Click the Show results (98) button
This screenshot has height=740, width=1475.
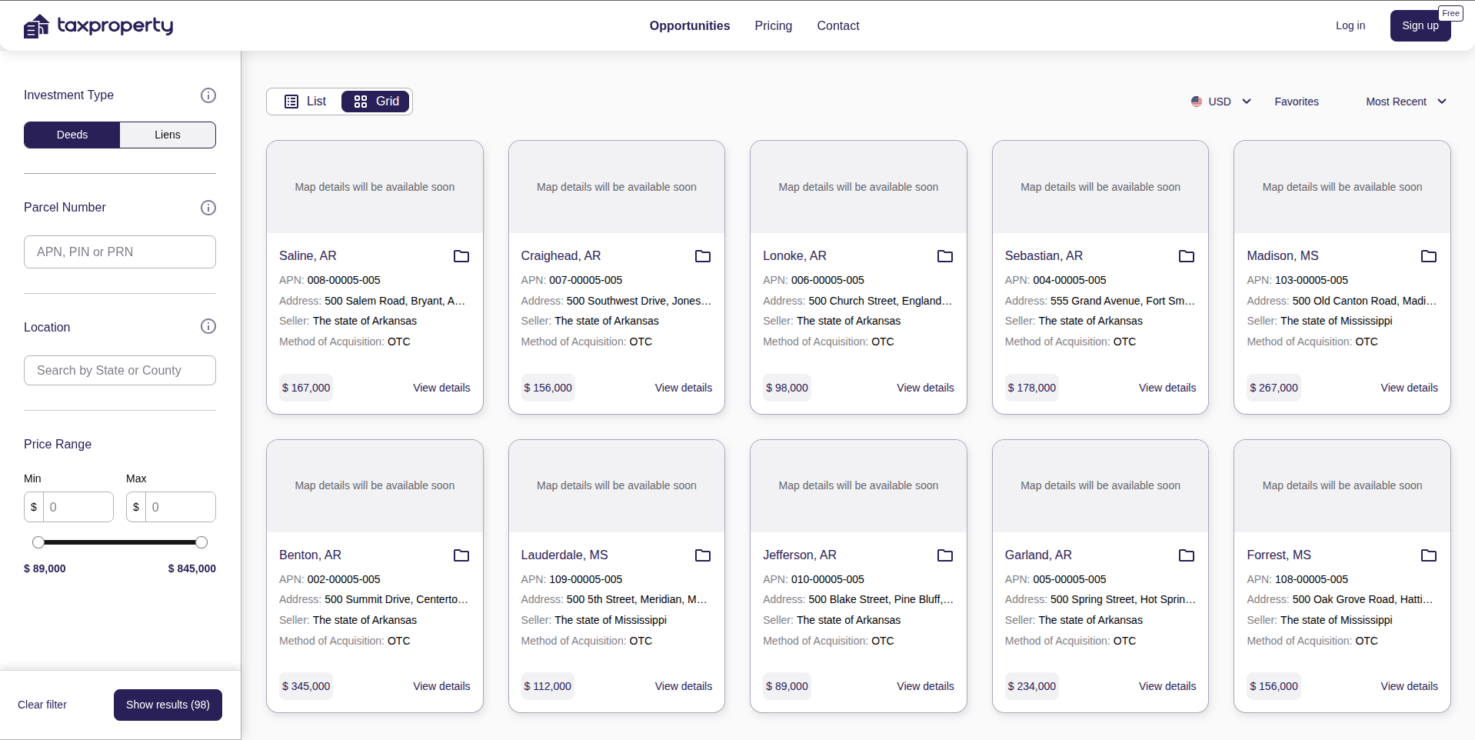point(167,705)
